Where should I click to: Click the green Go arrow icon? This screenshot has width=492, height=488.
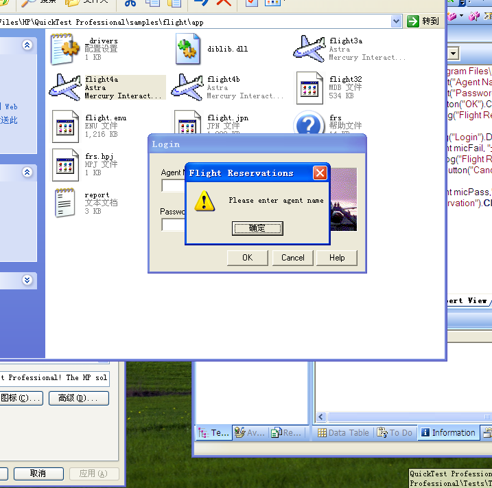(412, 21)
